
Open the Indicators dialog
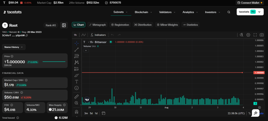pyautogui.click(x=98, y=35)
